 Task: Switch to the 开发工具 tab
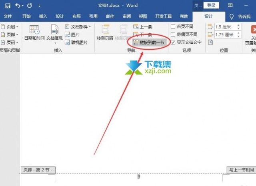point(164,16)
